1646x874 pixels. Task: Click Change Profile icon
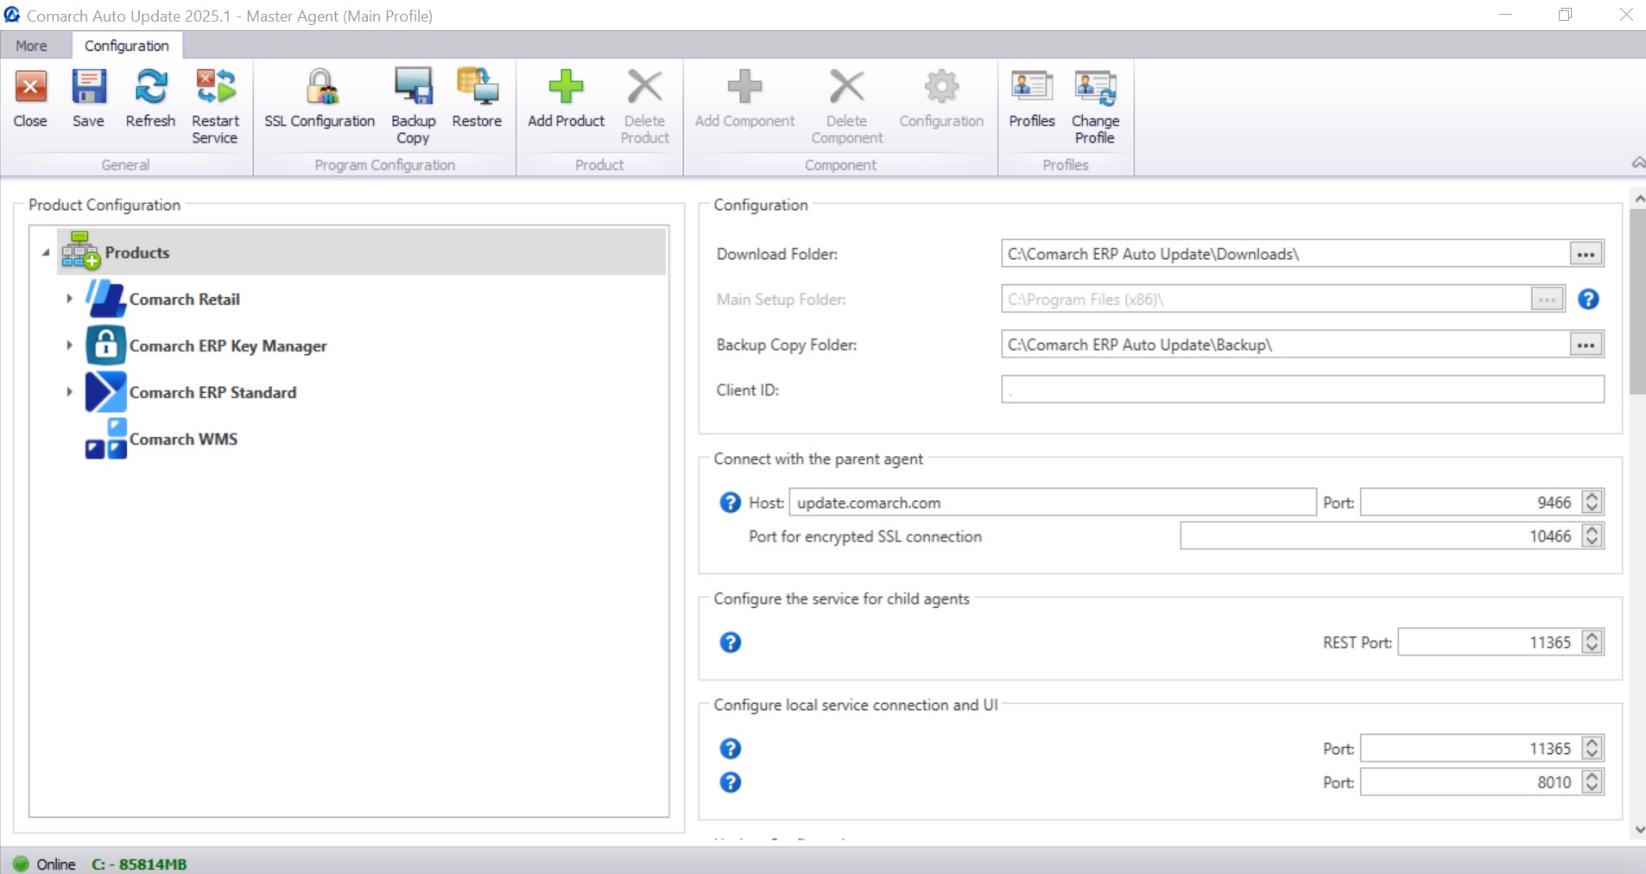click(1095, 87)
